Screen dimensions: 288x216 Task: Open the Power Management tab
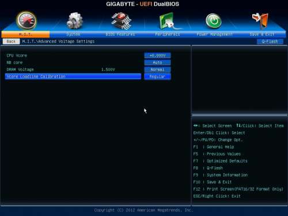(x=214, y=35)
